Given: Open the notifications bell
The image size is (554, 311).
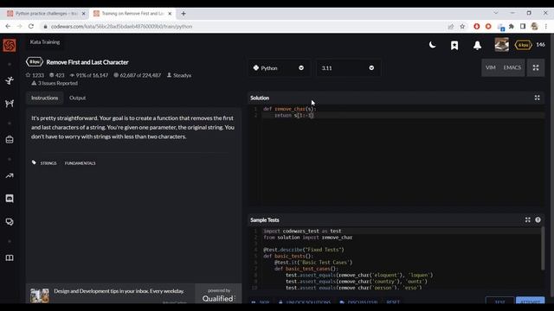Looking at the screenshot, I should click(477, 45).
